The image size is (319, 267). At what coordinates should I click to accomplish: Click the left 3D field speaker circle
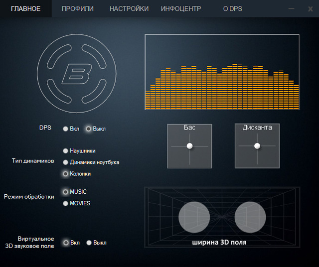point(194,217)
